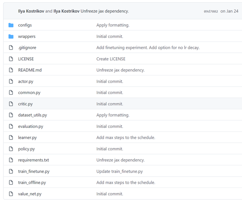Click the learner.py file icon
The width and height of the screenshot is (242, 202).
[11, 137]
